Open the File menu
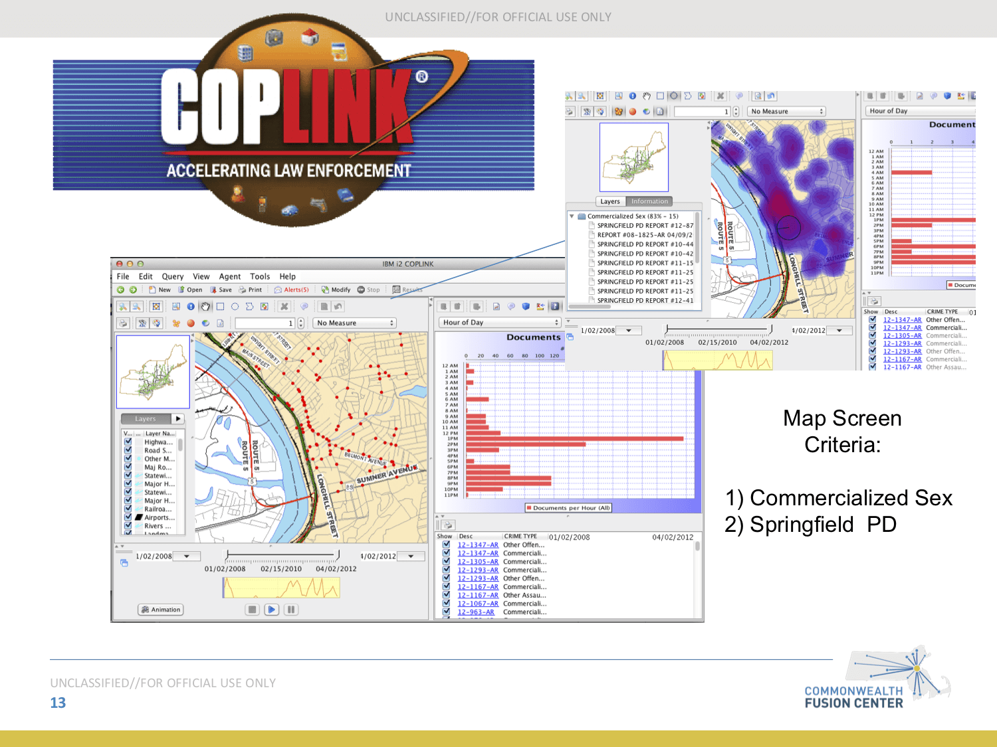Image resolution: width=997 pixels, height=747 pixels. (x=123, y=276)
